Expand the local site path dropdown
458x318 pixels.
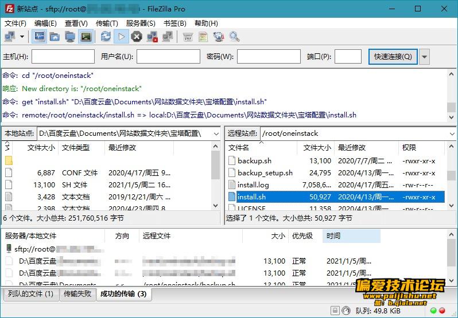click(216, 134)
